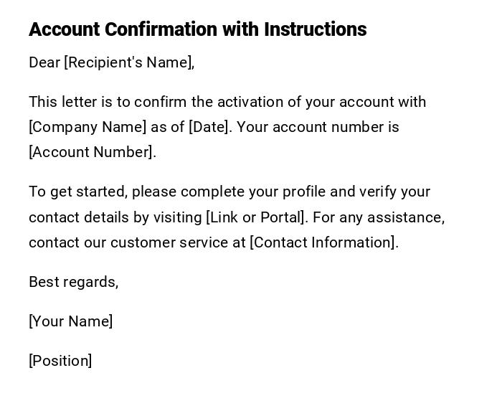Click the 'Account Confirmation with Instructions' heading

coord(197,29)
